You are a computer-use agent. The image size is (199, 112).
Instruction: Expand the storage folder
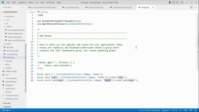pos(8,61)
